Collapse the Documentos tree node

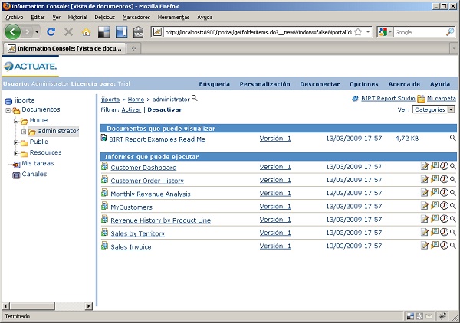click(8, 110)
